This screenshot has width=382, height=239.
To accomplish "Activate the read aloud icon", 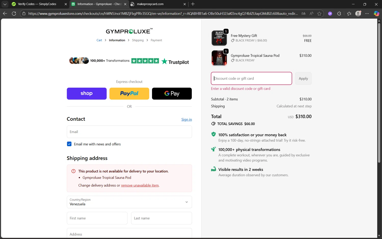I will pyautogui.click(x=311, y=14).
